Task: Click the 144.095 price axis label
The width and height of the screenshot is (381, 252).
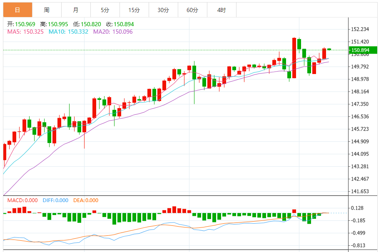Action: 360,154
